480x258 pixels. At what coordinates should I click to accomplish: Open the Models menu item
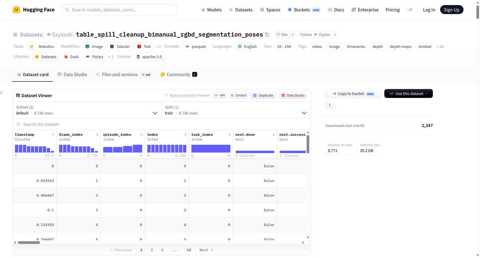(211, 10)
